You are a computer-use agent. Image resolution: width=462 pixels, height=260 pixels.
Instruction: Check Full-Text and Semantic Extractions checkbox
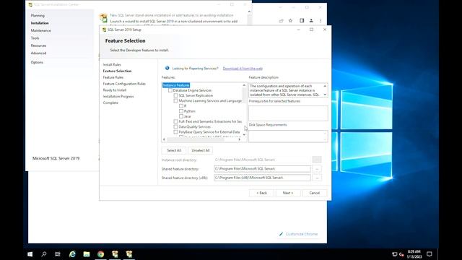pyautogui.click(x=175, y=121)
